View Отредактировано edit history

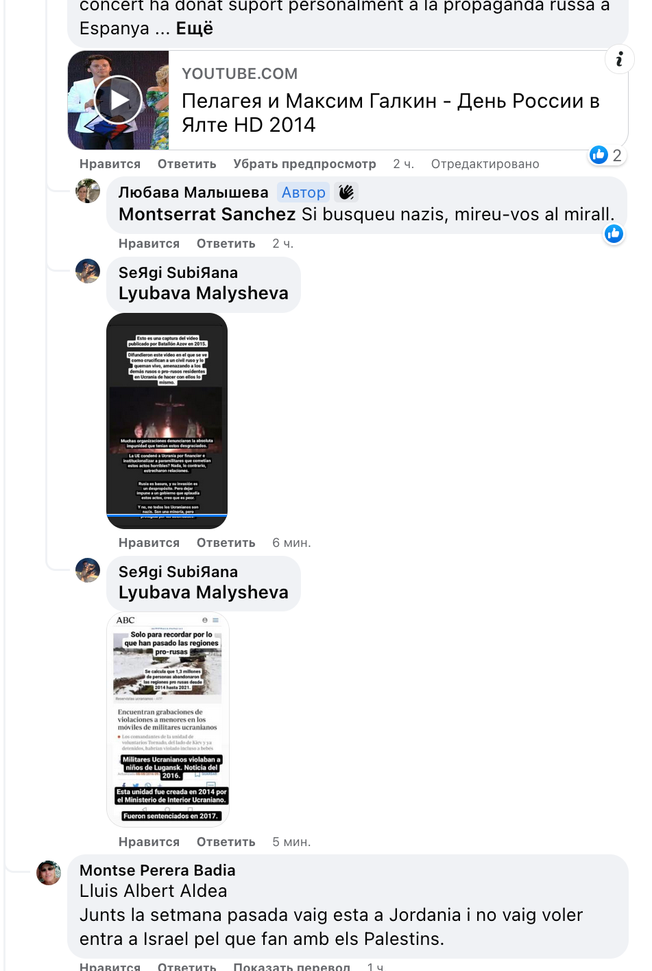pos(485,164)
